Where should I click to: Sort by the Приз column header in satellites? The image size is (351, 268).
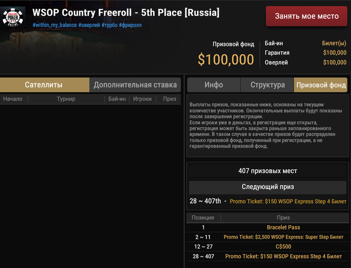tap(169, 99)
